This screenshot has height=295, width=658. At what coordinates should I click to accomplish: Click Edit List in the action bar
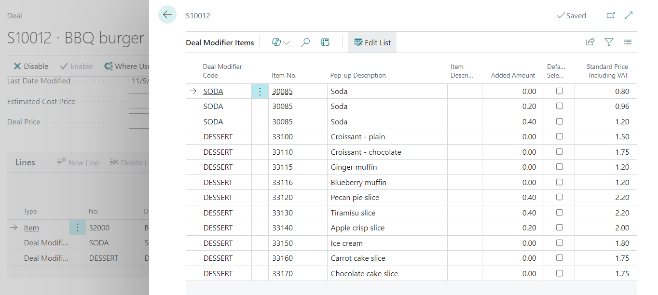(372, 42)
